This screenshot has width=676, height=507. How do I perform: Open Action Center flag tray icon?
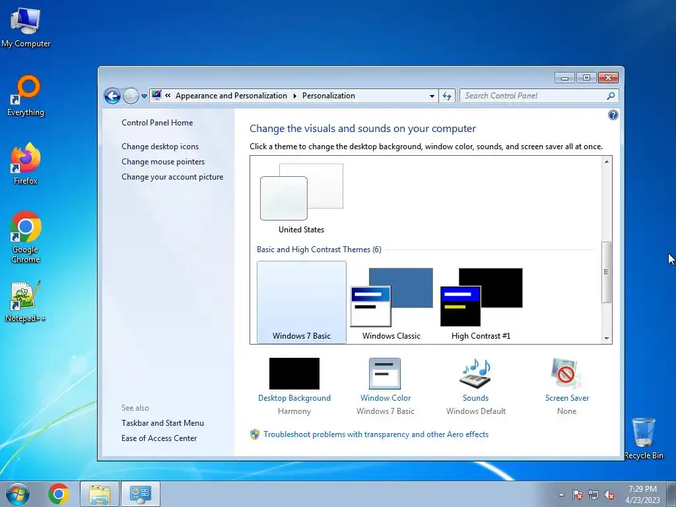tap(577, 494)
